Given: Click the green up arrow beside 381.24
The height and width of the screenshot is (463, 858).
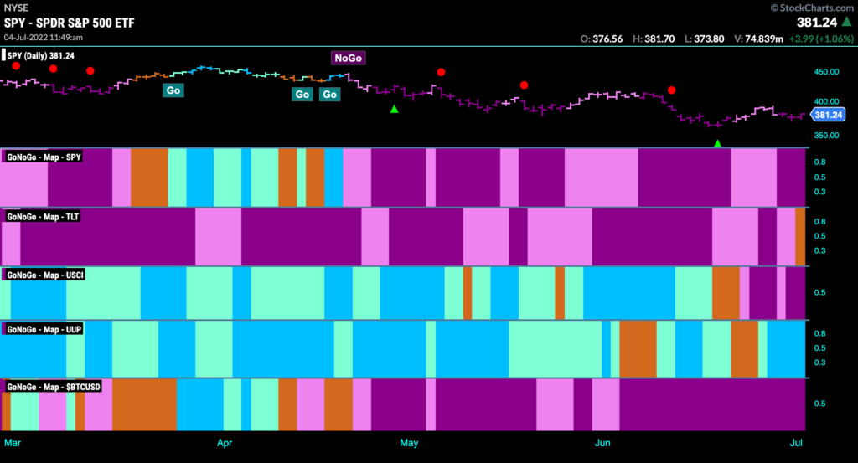Looking at the screenshot, I should point(846,21).
